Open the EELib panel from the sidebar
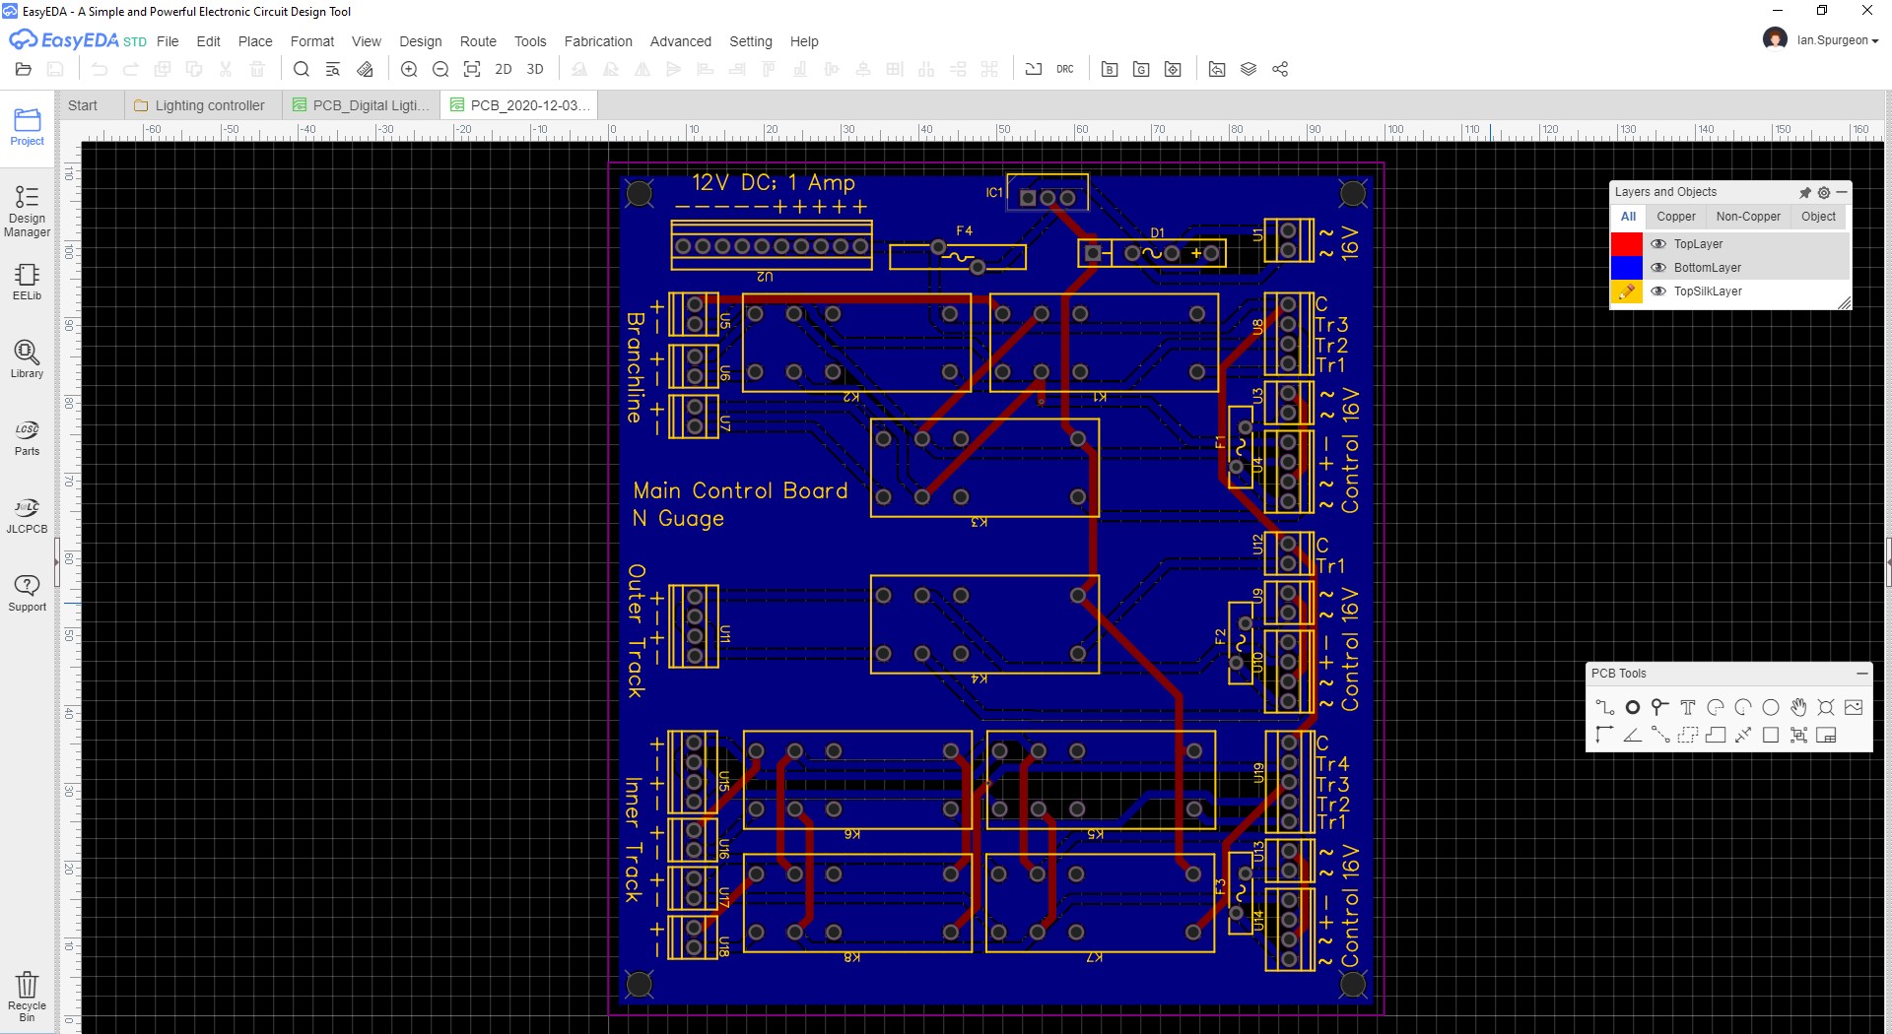 (x=27, y=283)
